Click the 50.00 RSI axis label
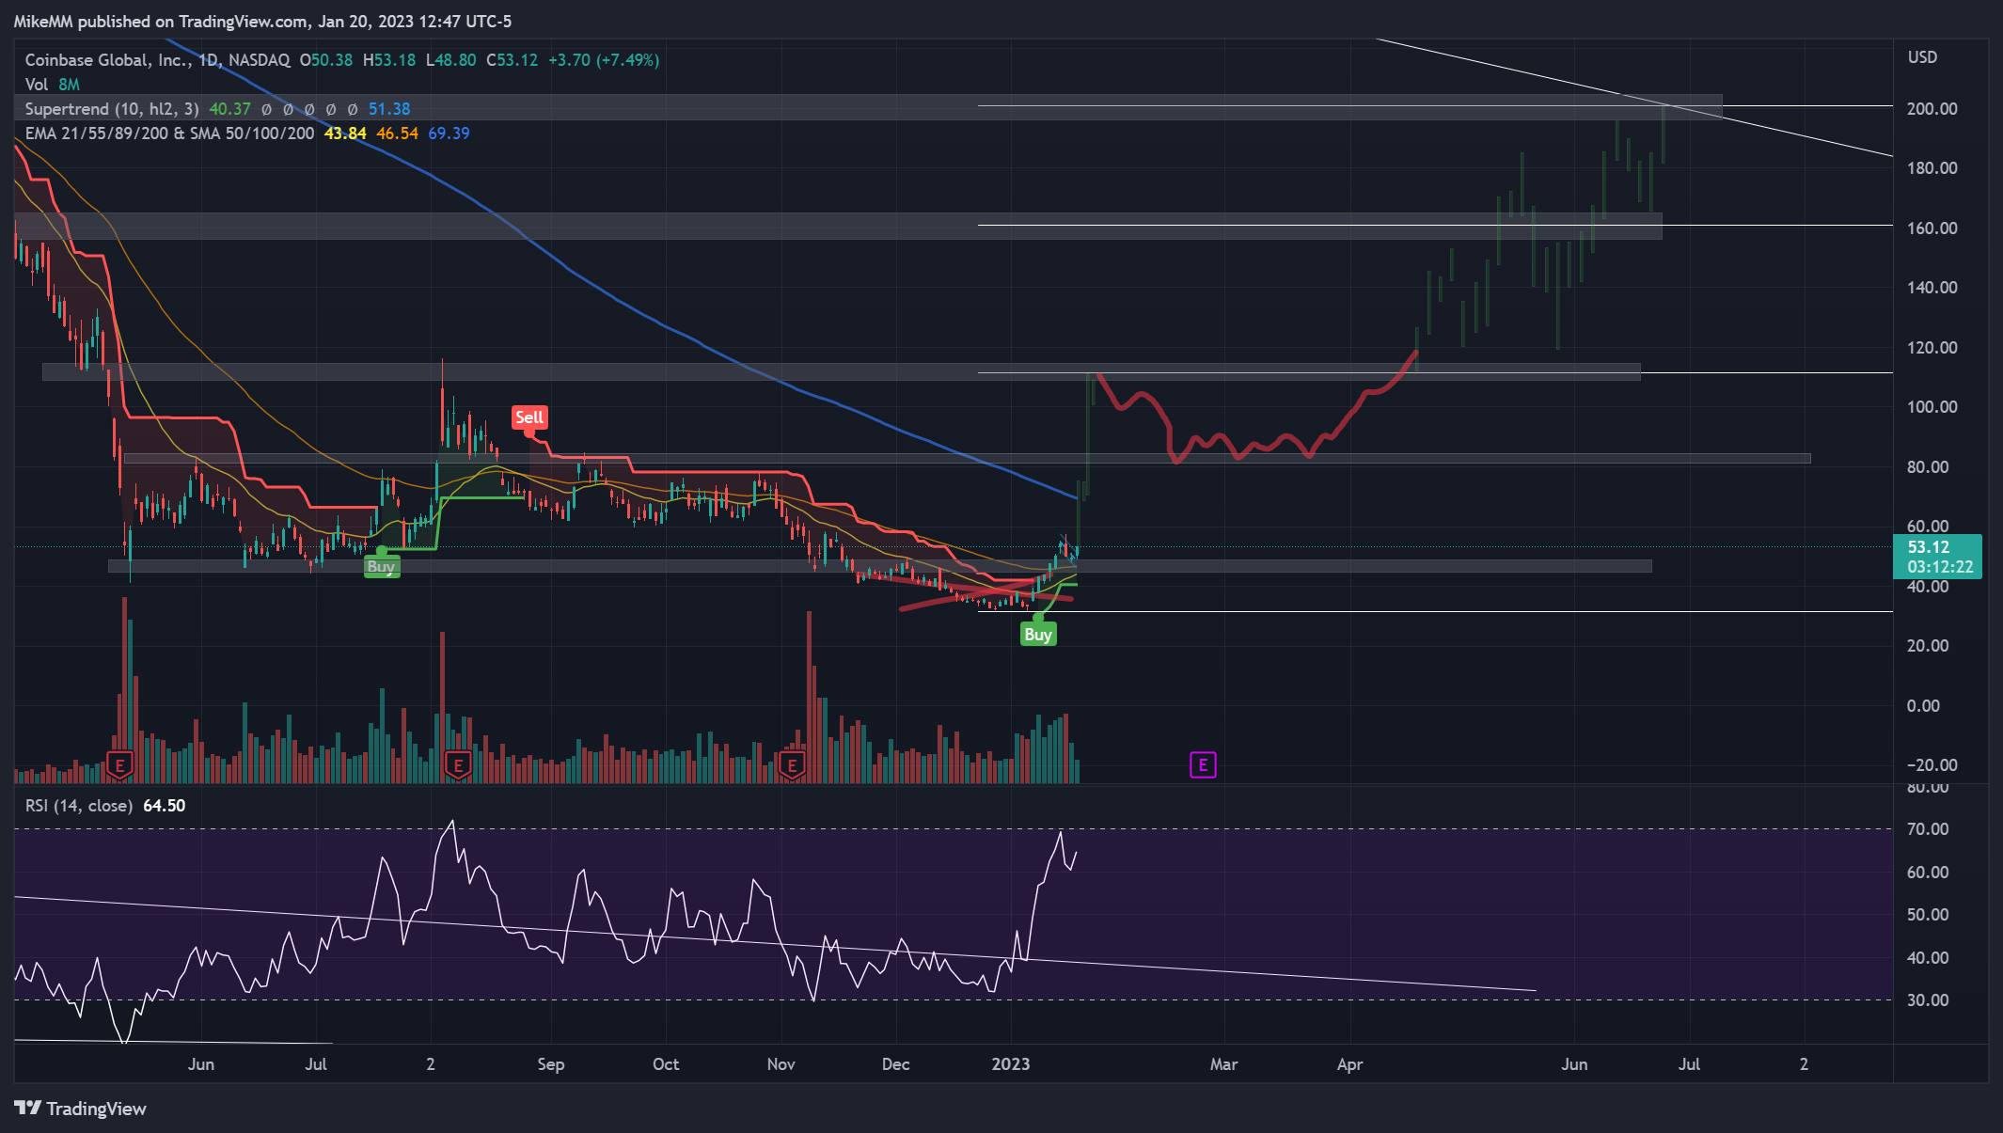The height and width of the screenshot is (1133, 2003). pos(1928,915)
